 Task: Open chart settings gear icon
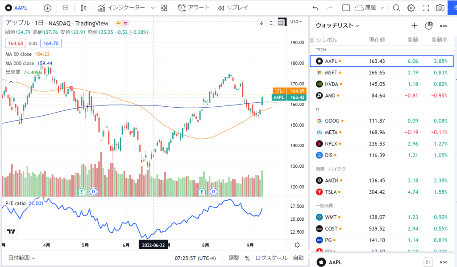[411, 8]
